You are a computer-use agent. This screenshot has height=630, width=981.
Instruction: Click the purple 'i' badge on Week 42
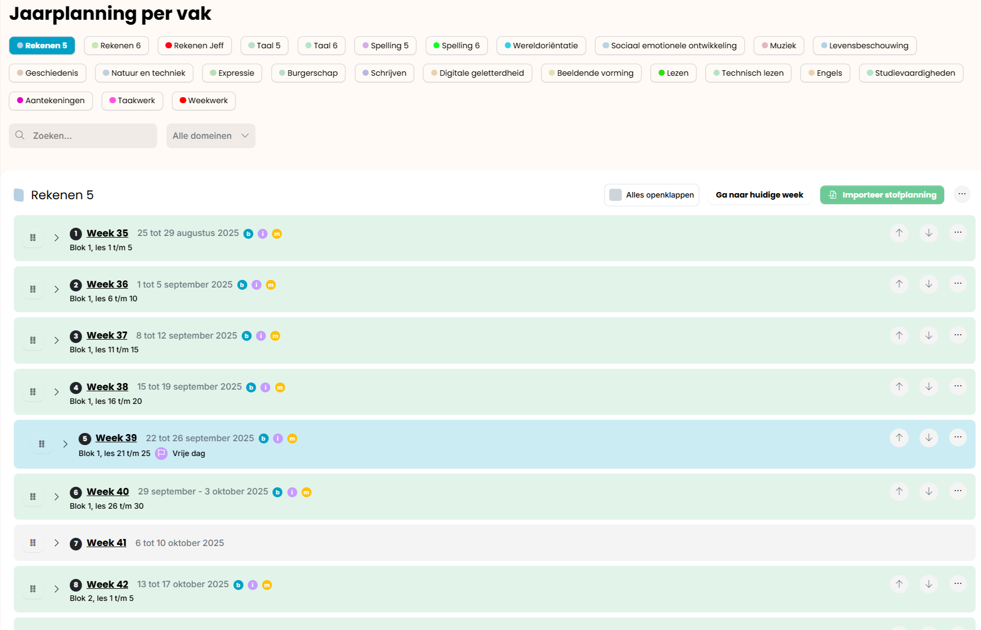(x=253, y=585)
